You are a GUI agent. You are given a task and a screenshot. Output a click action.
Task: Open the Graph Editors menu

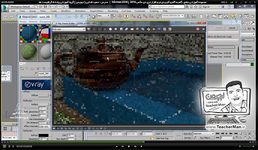click(96, 11)
